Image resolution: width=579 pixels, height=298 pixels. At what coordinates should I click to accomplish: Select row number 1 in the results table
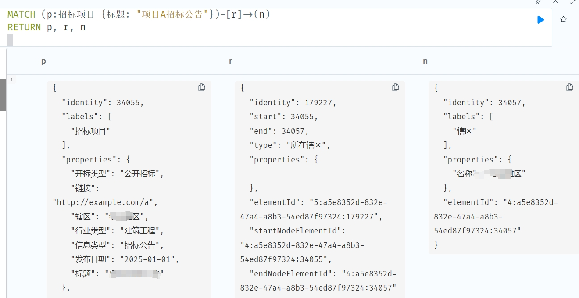tap(11, 79)
